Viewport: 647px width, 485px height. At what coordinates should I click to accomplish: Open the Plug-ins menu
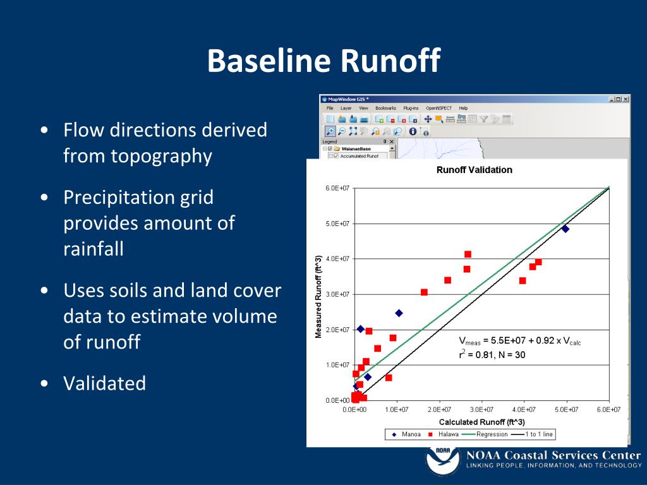[x=411, y=108]
